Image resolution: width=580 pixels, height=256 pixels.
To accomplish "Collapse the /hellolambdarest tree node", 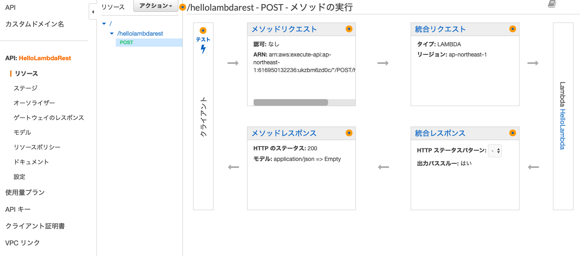I will click(110, 33).
